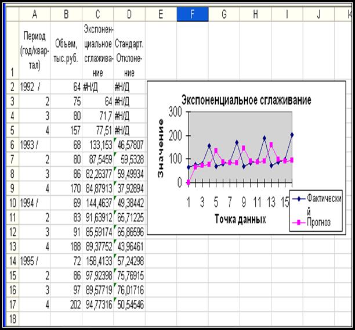Click 'Стандарт. Отклонение' header cell
Screen dimensions: 355x330
[x=129, y=51]
